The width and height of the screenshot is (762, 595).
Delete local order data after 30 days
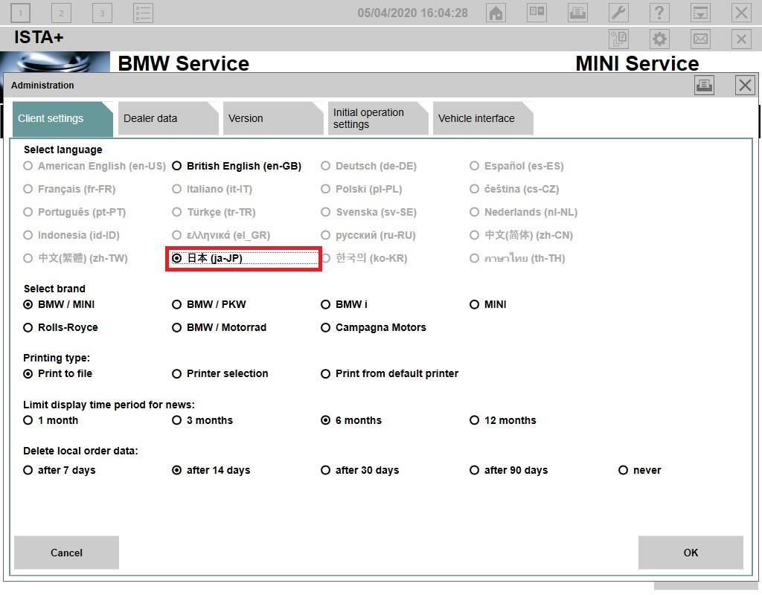[x=360, y=470]
